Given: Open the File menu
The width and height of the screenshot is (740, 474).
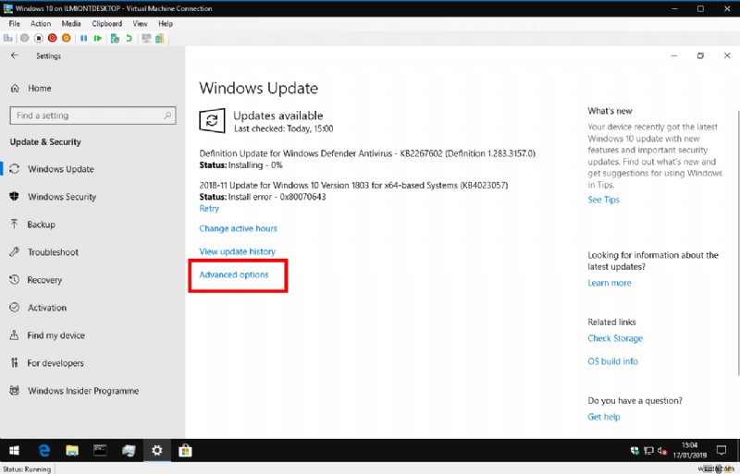Looking at the screenshot, I should tap(14, 24).
